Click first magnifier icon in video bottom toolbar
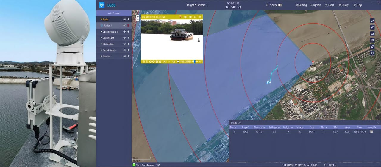Image resolution: width=381 pixels, height=167 pixels. (143, 61)
